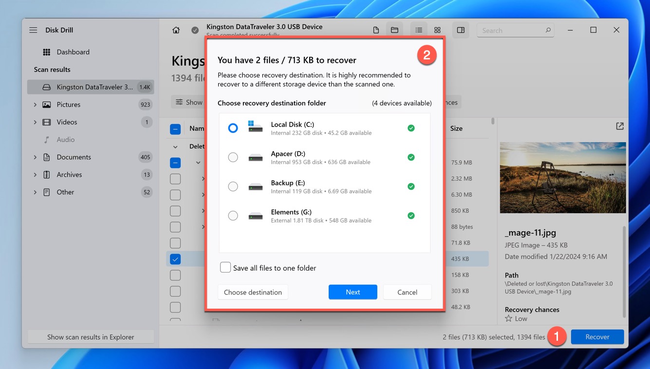Enable Save all files to one folder
The width and height of the screenshot is (650, 369).
225,267
